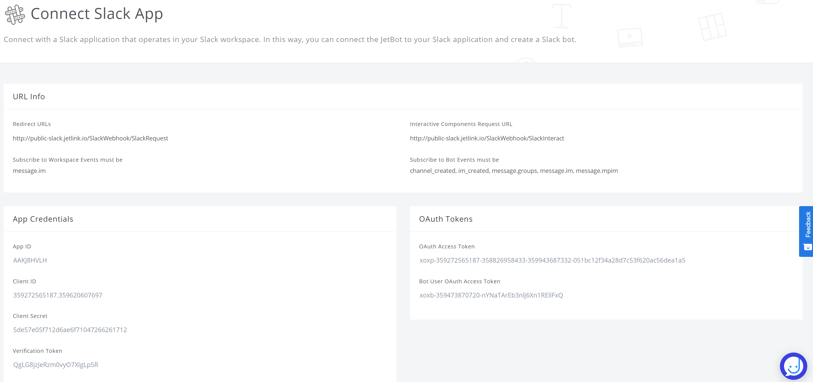Click the OAuth Tokens section header
Image resolution: width=813 pixels, height=382 pixels.
click(446, 219)
